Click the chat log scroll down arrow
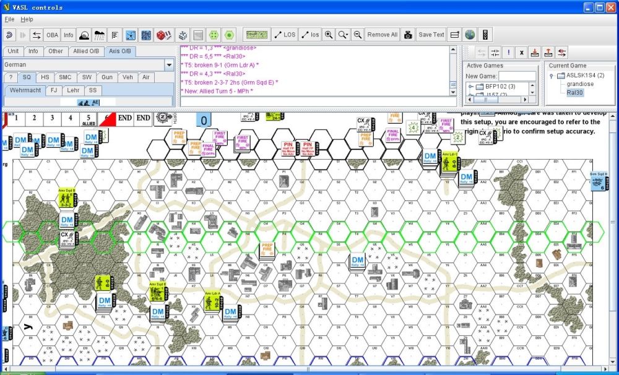This screenshot has height=375, width=619. click(x=453, y=92)
